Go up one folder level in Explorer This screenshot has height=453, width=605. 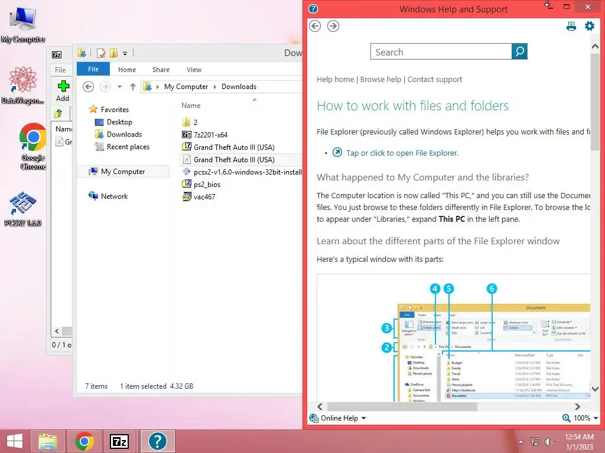pos(133,87)
